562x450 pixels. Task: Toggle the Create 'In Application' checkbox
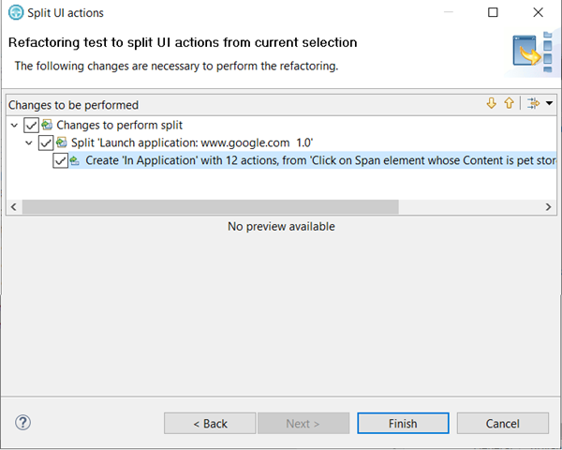61,160
